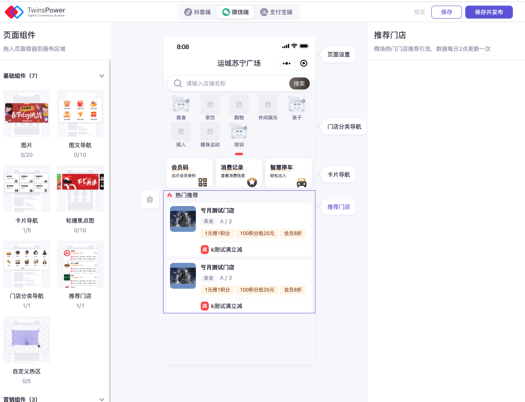Click the 消费记录 star badge icon

252,182
